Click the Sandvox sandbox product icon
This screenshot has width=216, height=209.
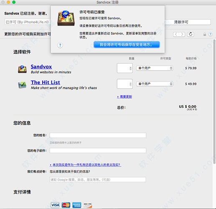(22, 69)
